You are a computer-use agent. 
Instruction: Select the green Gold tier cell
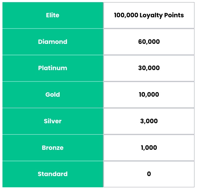point(52,95)
